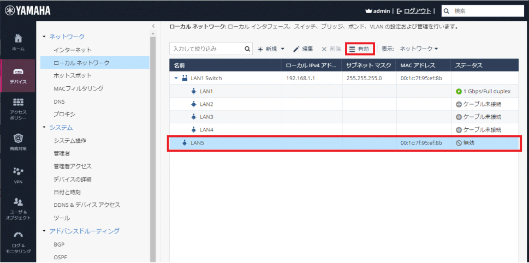Open the 新規 dropdown
Viewport: 529px width, 263px height.
(x=271, y=49)
